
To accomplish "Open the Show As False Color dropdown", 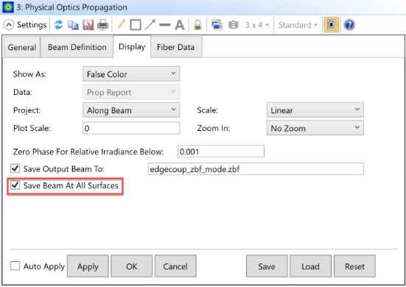I will point(131,74).
